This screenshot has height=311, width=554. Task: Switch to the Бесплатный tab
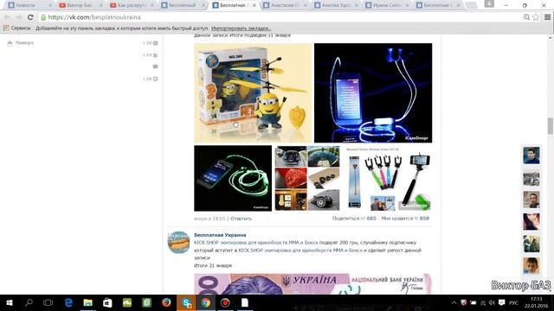[182, 5]
